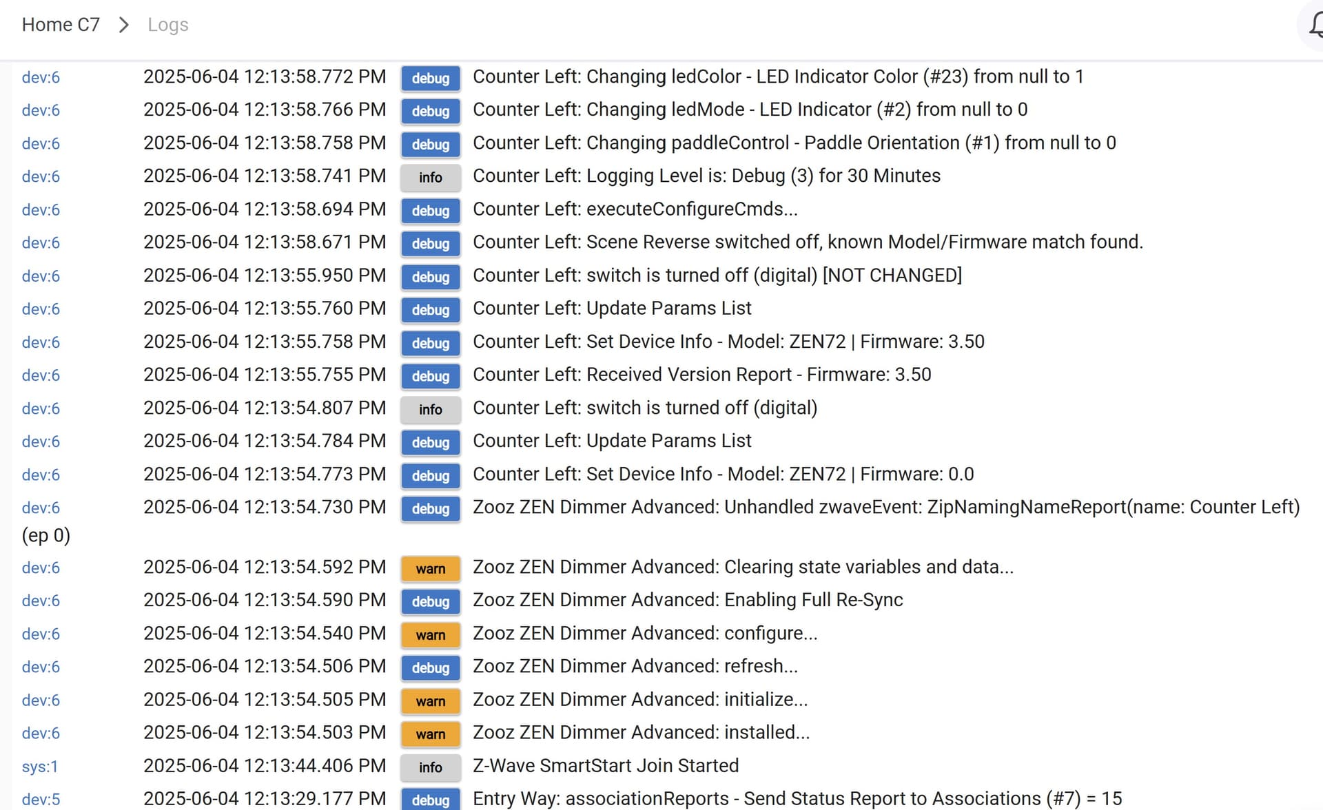This screenshot has width=1323, height=810.
Task: Click the breadcrumb chevron separator
Action: pyautogui.click(x=124, y=25)
